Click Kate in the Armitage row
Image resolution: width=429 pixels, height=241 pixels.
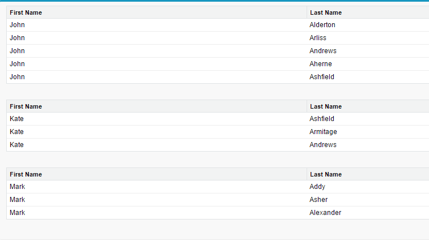coord(16,132)
